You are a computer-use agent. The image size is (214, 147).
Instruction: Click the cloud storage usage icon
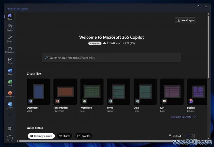coord(105,43)
